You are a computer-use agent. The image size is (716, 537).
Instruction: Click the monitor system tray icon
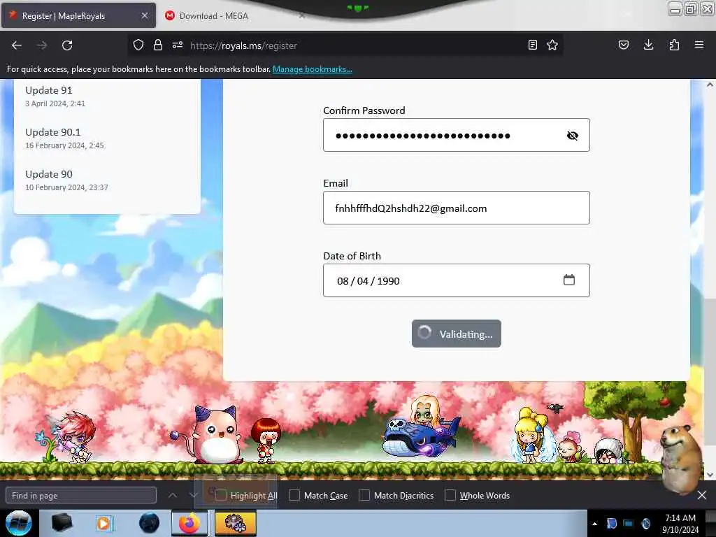[x=629, y=523]
